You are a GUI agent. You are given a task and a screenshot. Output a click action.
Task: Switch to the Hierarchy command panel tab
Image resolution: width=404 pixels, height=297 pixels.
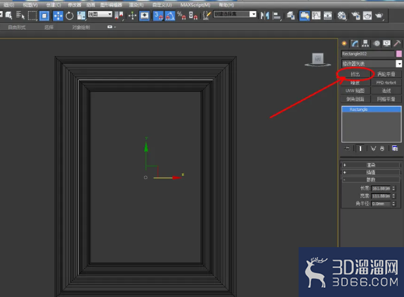click(x=365, y=44)
